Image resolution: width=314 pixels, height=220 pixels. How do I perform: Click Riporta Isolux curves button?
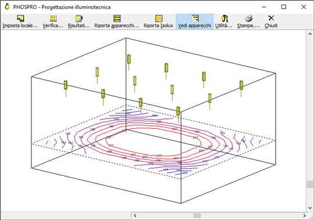coord(158,21)
